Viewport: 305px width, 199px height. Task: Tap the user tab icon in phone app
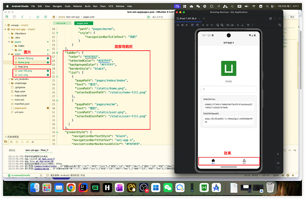click(x=244, y=161)
